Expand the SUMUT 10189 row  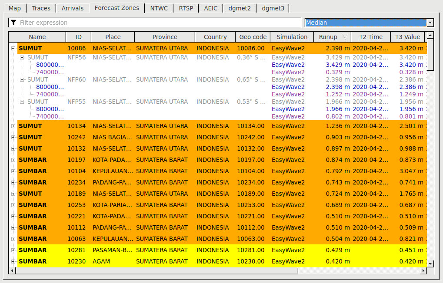click(13, 194)
